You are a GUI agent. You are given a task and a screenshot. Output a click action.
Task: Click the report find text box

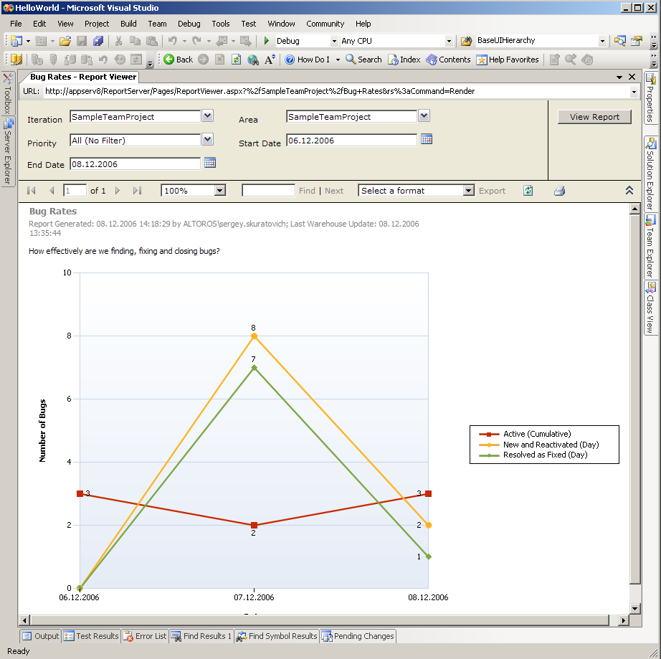point(268,191)
